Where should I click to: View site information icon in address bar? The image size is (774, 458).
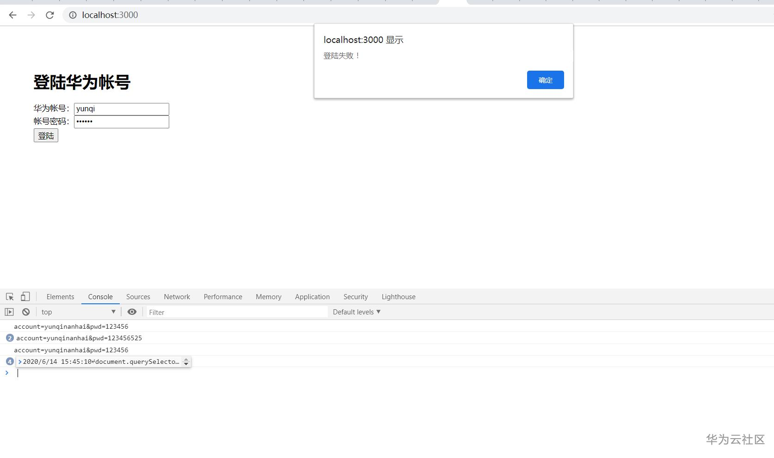click(x=73, y=15)
